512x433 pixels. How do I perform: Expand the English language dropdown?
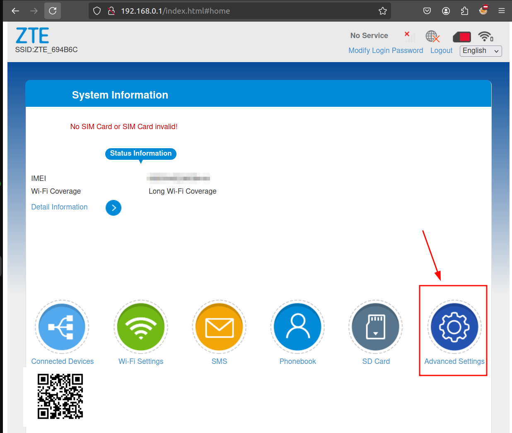[481, 51]
